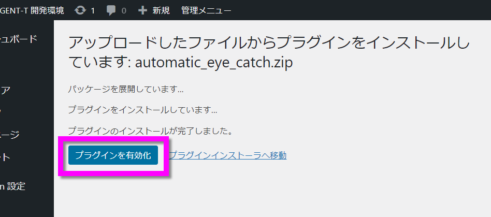
Task: Go to ダッシュボード in the sidebar
Action: [x=19, y=39]
